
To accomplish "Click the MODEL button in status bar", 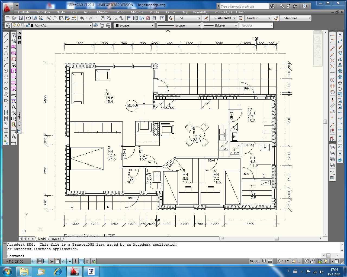I will click(x=255, y=261).
